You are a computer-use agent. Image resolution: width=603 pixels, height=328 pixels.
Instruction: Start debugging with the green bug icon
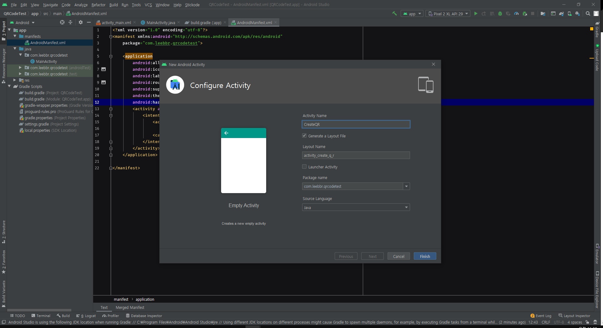pos(500,13)
